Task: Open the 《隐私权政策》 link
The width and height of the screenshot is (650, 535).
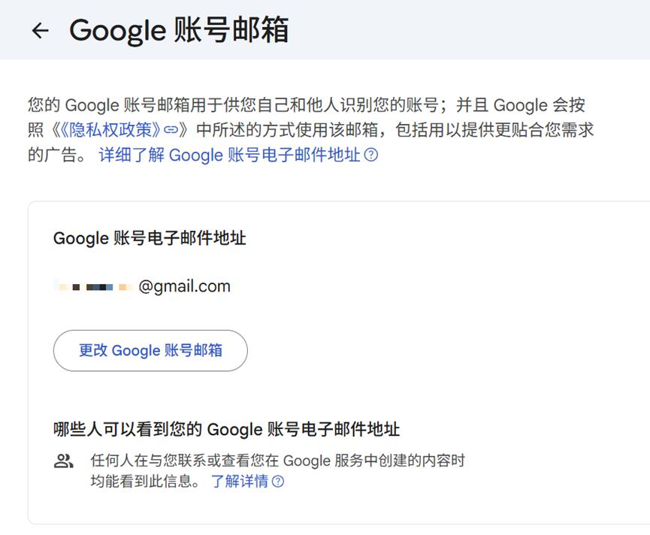Action: (106, 130)
